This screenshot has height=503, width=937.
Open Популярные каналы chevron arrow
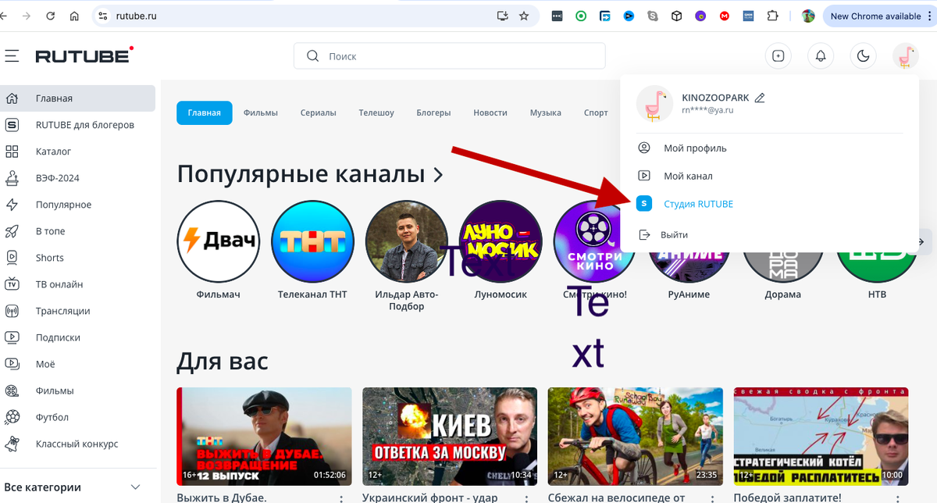(438, 174)
